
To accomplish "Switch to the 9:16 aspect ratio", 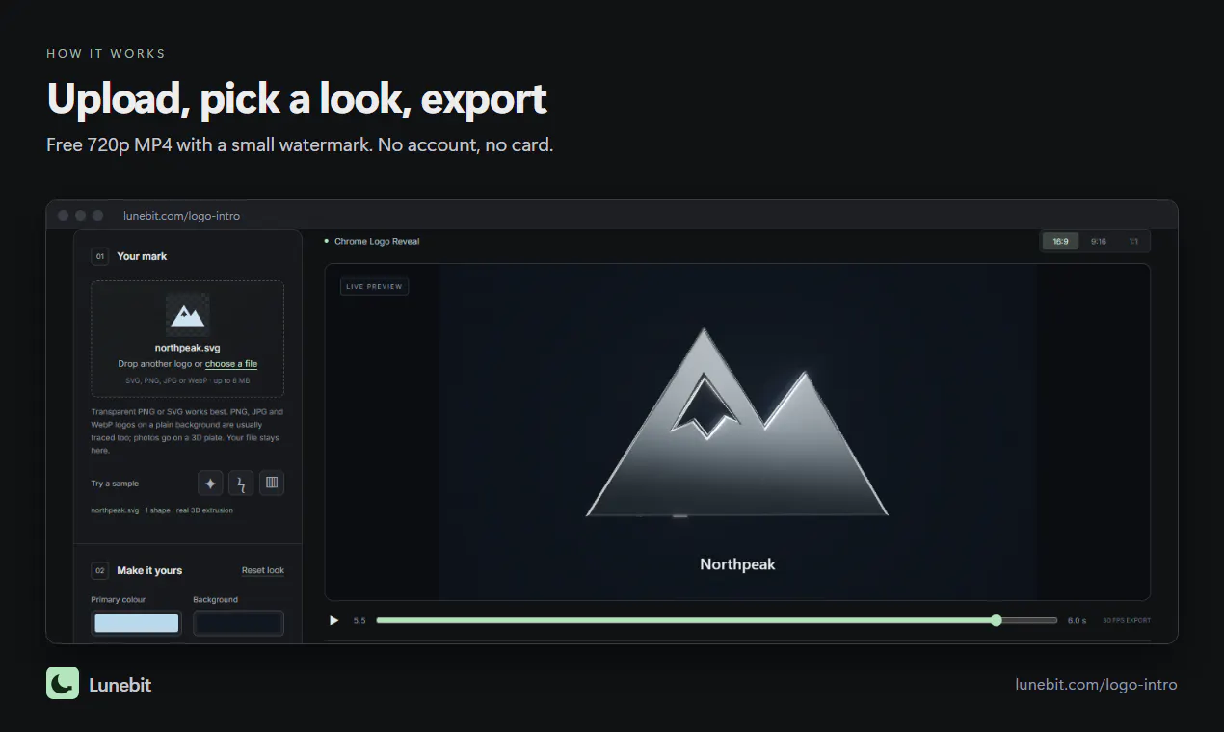I will 1099,241.
